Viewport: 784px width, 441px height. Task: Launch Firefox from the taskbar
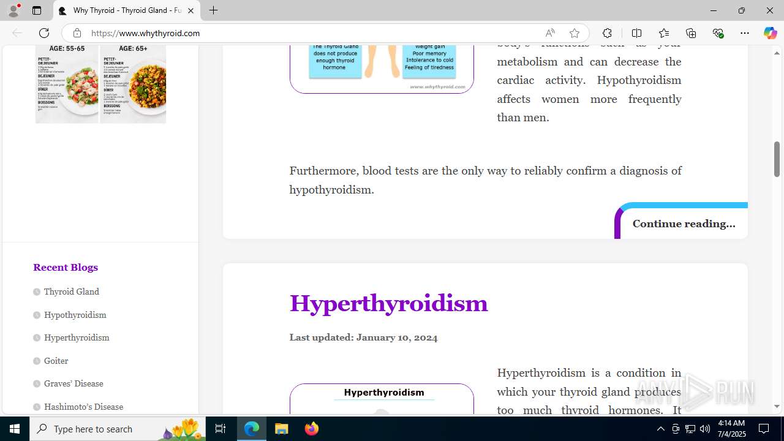(312, 429)
